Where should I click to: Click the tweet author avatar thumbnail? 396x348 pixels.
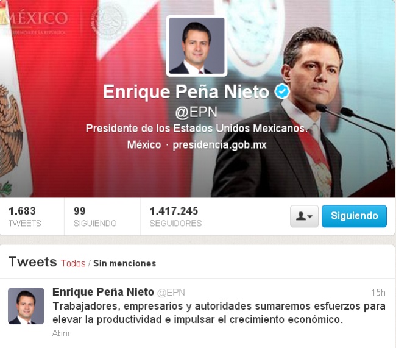(x=26, y=306)
